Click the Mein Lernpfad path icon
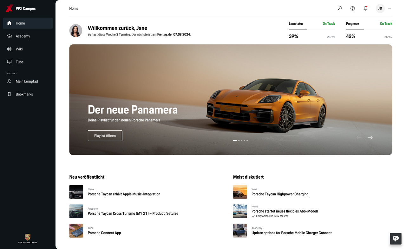 9,82
